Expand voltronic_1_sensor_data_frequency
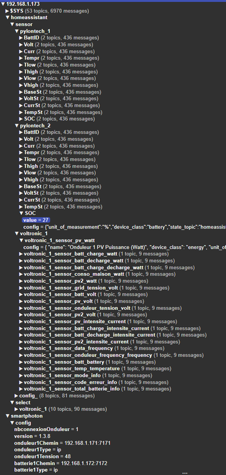Screen dimensions: 226x475 21,349
